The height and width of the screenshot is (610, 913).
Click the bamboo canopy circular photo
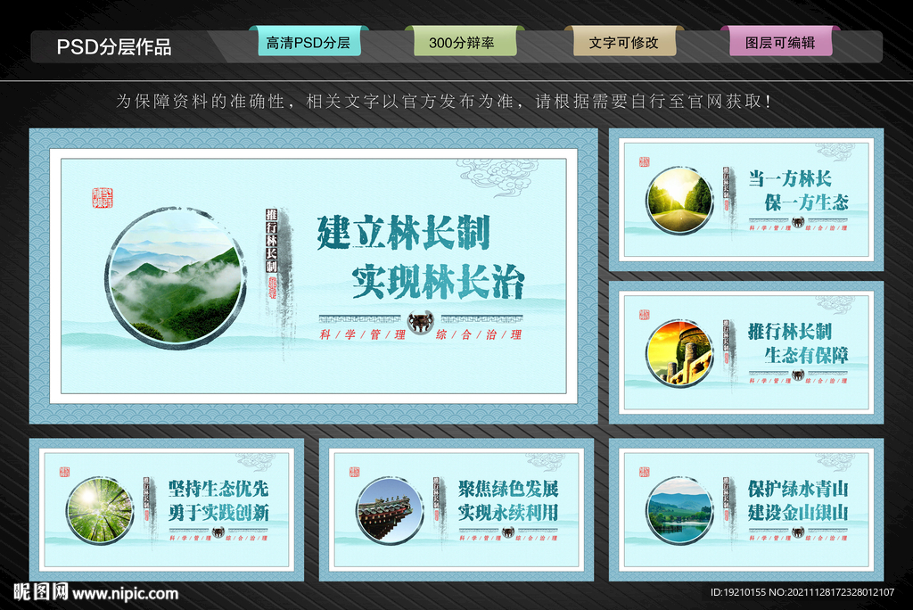coord(100,510)
